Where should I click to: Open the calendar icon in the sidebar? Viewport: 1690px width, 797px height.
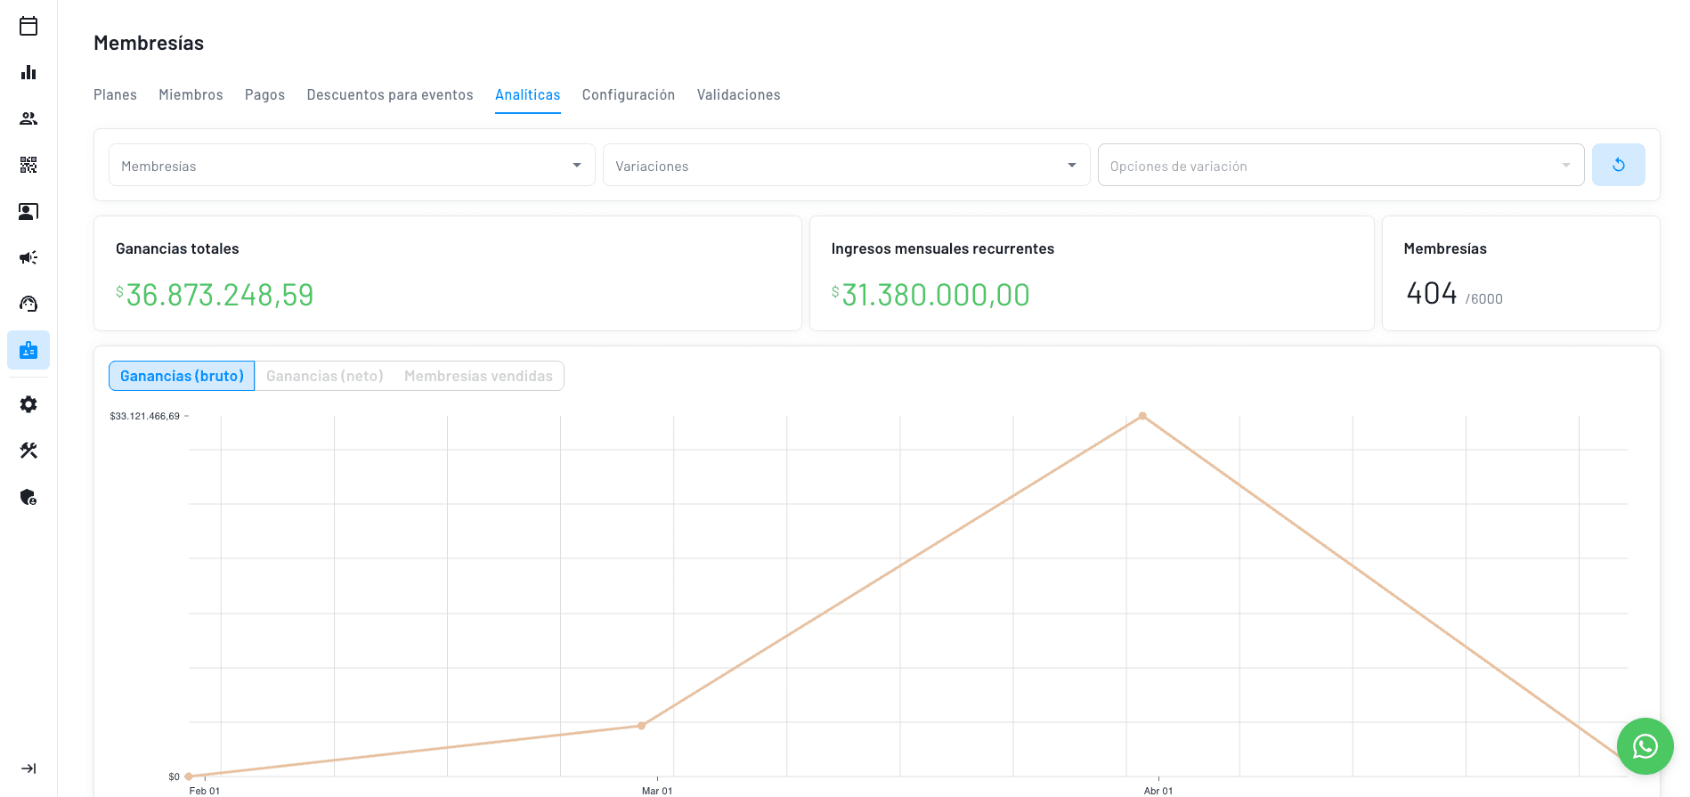click(x=28, y=26)
